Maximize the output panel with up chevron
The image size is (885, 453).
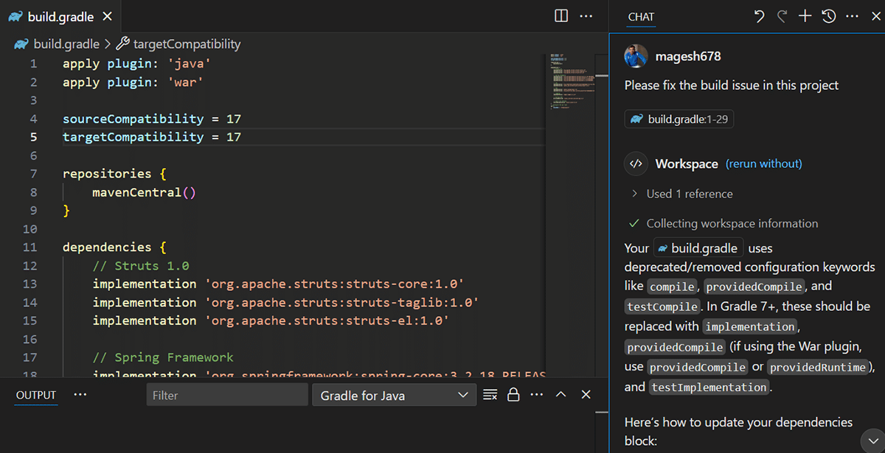560,395
